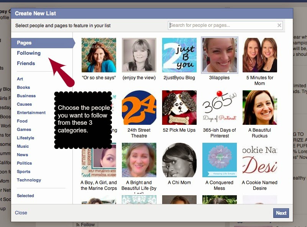Open the Pages tab in sidebar
This screenshot has height=227, width=307.
coord(24,43)
